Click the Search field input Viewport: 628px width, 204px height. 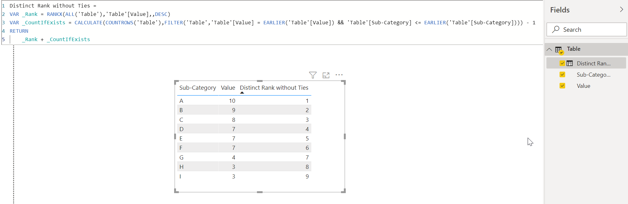point(586,30)
